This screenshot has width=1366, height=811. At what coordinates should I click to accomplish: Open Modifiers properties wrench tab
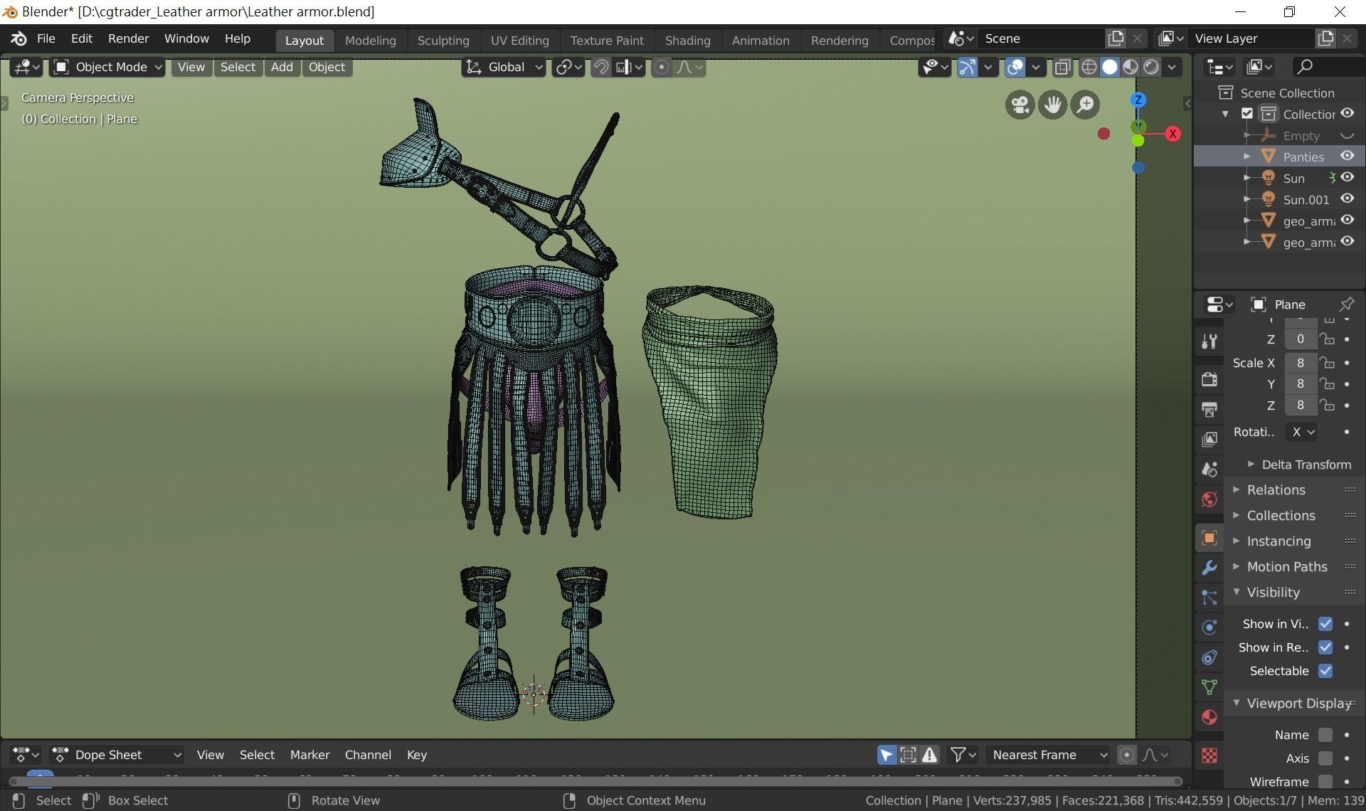click(x=1209, y=567)
